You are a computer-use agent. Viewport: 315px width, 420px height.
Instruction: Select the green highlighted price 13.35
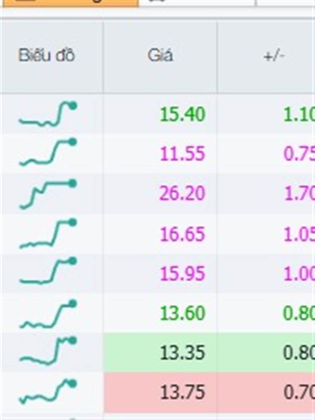[182, 353]
